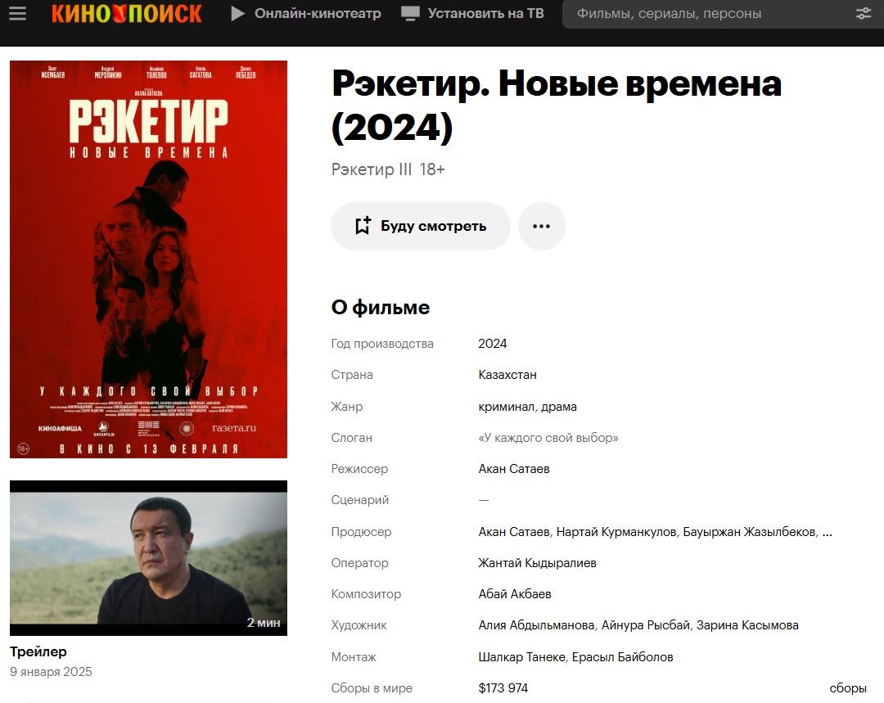Click the play icon beside Онлайн-кинотеатр
Viewport: 884px width, 703px height.
[238, 13]
